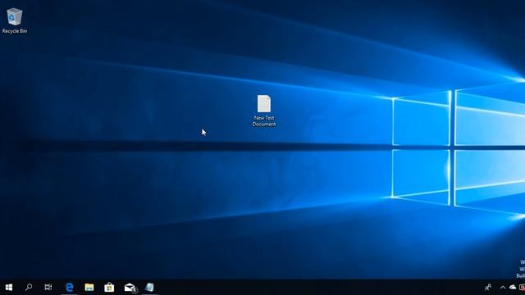
Task: Open OneDrive cloud tray icon
Action: pyautogui.click(x=513, y=287)
